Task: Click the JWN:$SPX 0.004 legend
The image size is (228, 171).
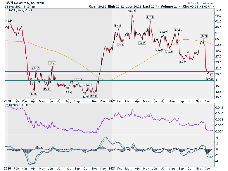Action: point(18,105)
